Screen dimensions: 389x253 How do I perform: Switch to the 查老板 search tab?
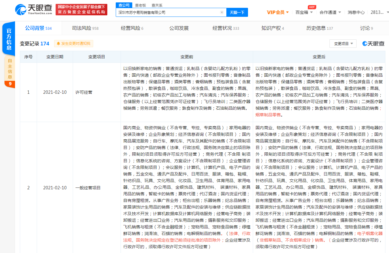(140, 5)
